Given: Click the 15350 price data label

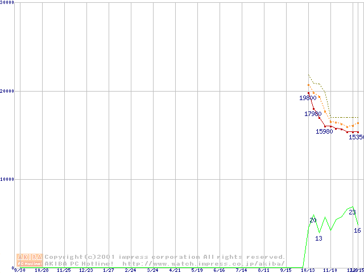Looking at the screenshot, I should 357,137.
